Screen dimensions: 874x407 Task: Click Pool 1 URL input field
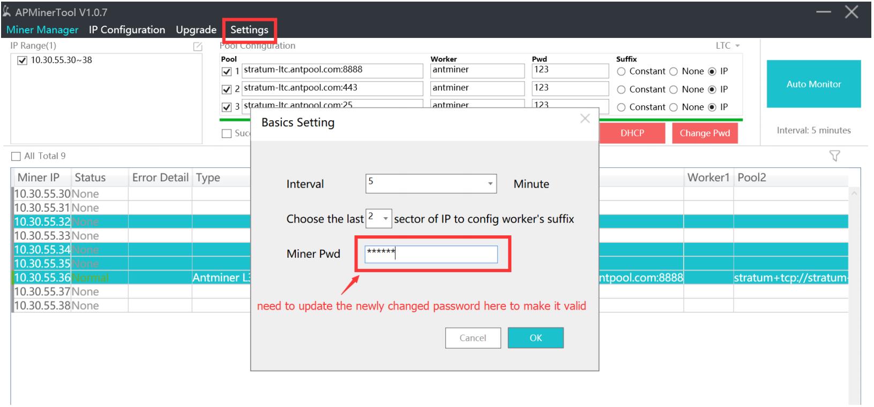click(332, 71)
